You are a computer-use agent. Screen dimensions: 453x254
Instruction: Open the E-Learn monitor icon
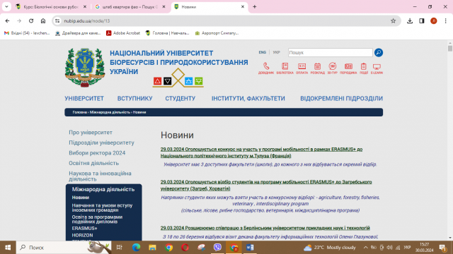click(377, 68)
